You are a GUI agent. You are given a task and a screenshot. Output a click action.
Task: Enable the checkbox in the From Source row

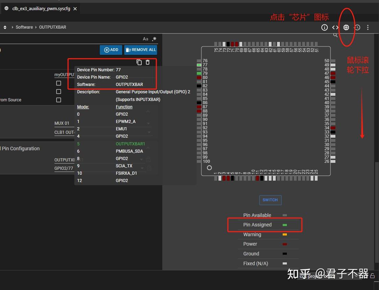(x=58, y=100)
